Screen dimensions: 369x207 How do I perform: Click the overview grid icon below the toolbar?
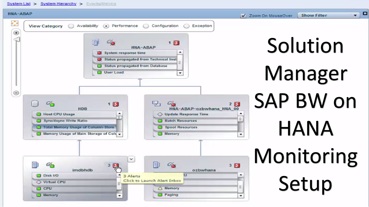coord(14,23)
